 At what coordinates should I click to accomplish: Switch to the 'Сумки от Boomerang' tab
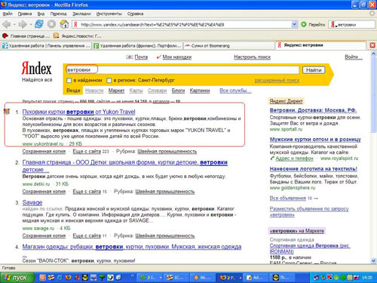tap(229, 45)
